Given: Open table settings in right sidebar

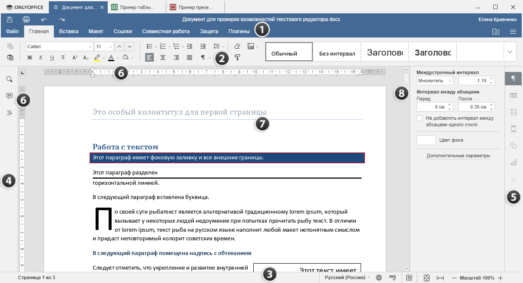Looking at the screenshot, I should [513, 96].
